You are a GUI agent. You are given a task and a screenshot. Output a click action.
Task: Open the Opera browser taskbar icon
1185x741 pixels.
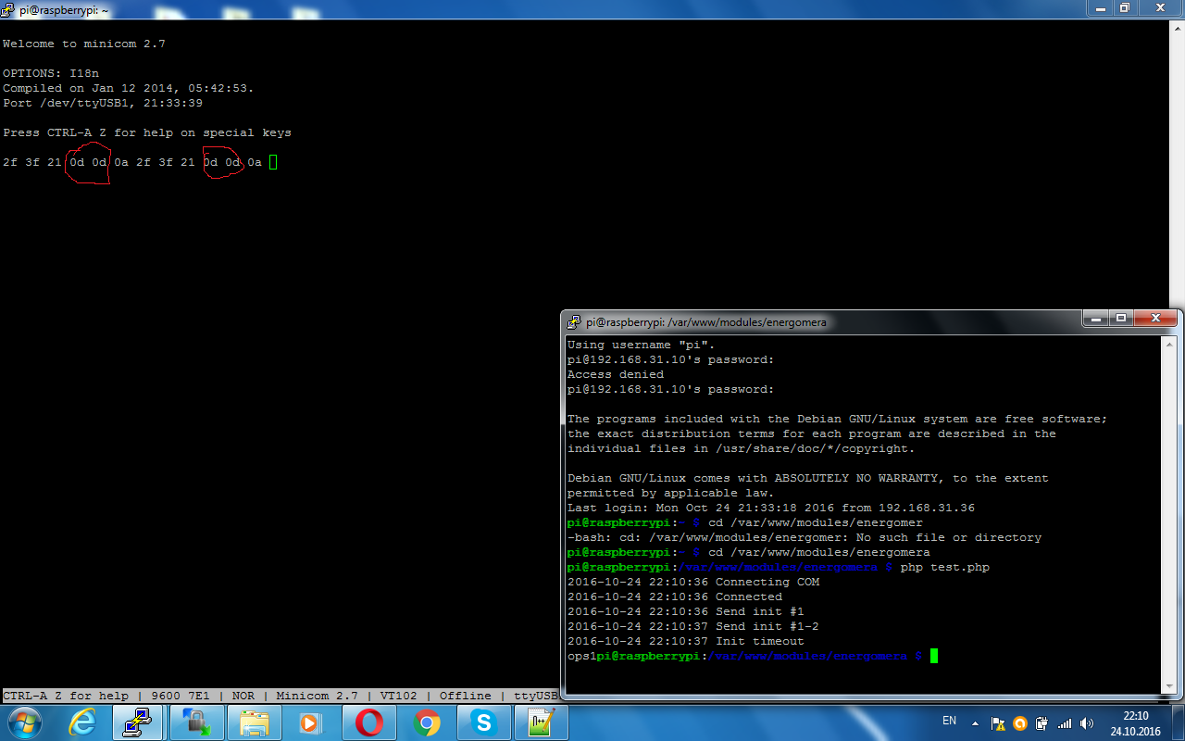[368, 722]
